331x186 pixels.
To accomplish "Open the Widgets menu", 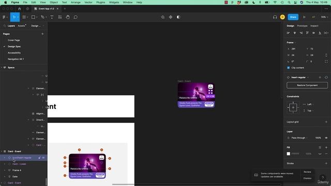I will point(114,2).
